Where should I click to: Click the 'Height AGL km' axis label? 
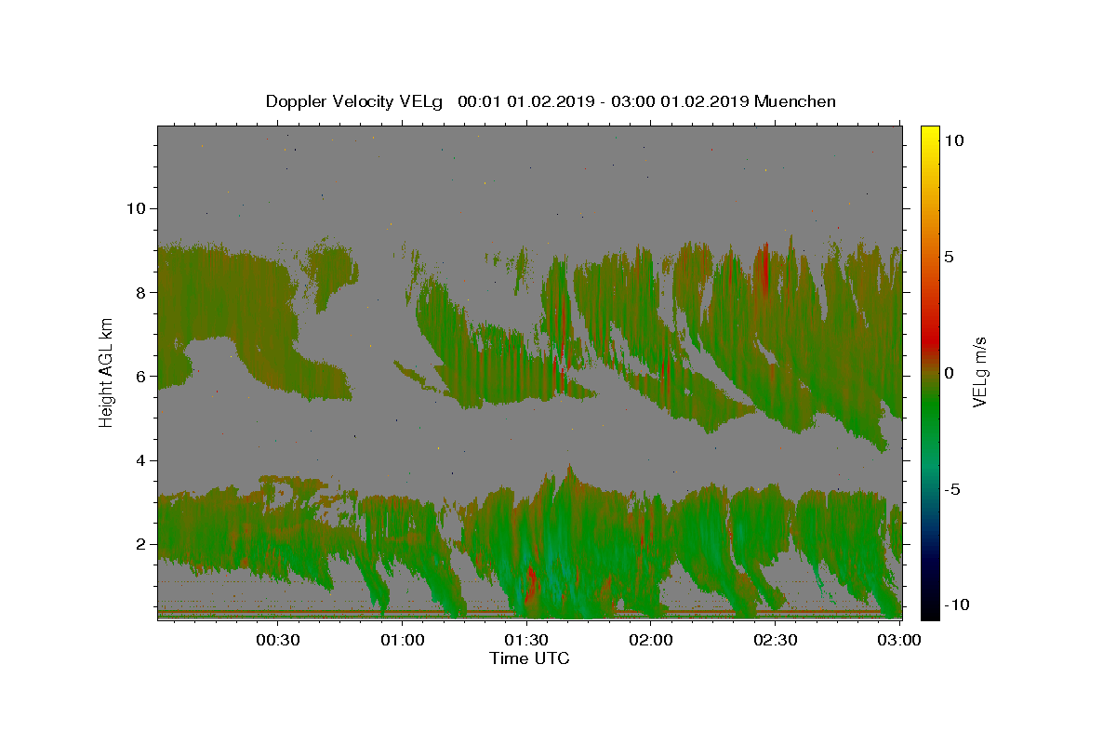point(106,372)
